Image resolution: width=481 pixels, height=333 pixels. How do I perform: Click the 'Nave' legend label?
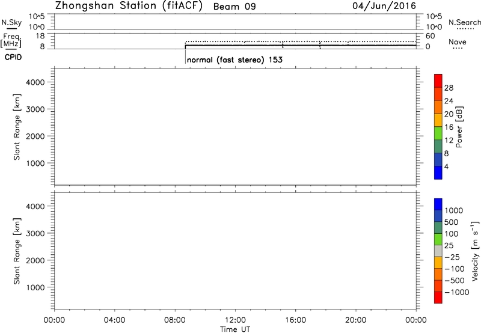click(458, 41)
